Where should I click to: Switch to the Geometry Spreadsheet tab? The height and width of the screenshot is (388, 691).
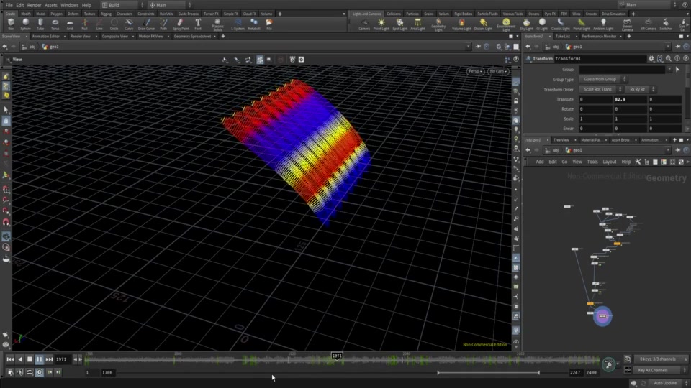192,35
